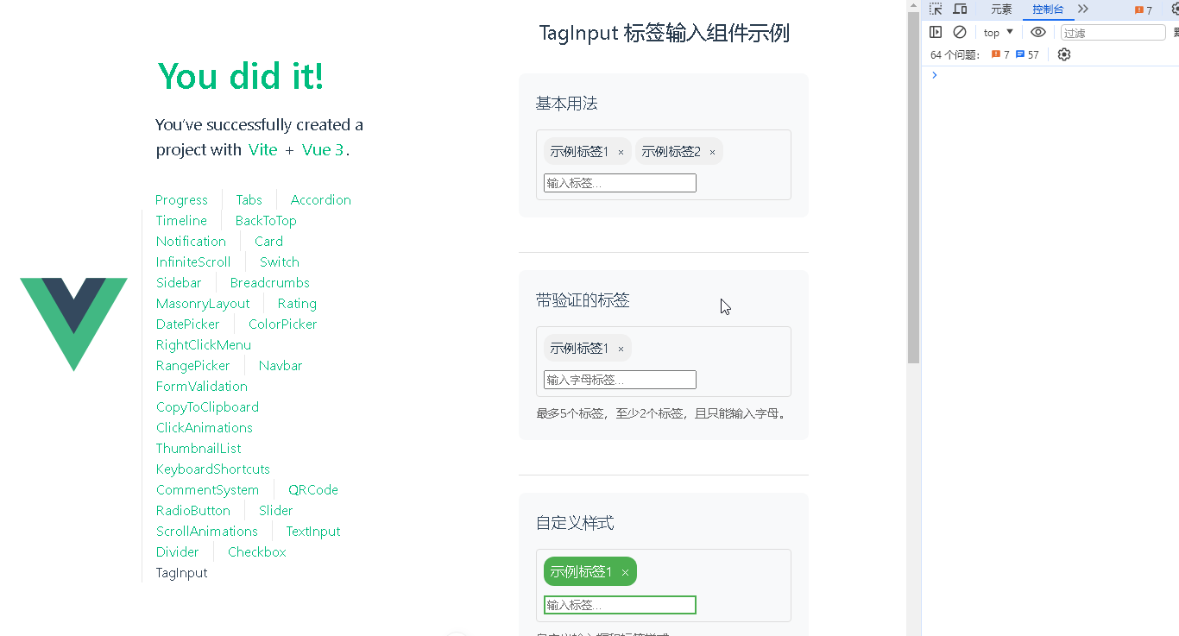Open CommentSystem demo link
Screen dimensions: 1179x636
[x=207, y=489]
